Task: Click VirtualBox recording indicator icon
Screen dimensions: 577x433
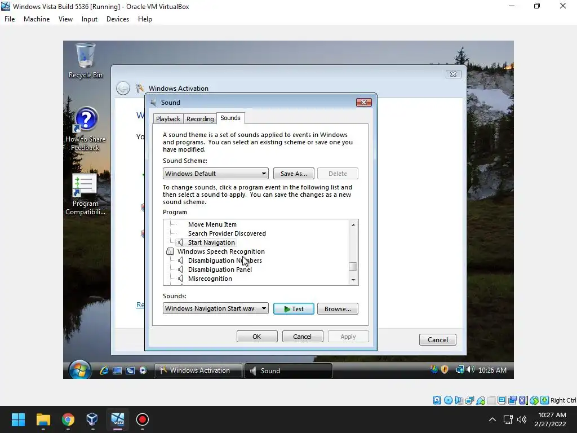Action: [512, 400]
